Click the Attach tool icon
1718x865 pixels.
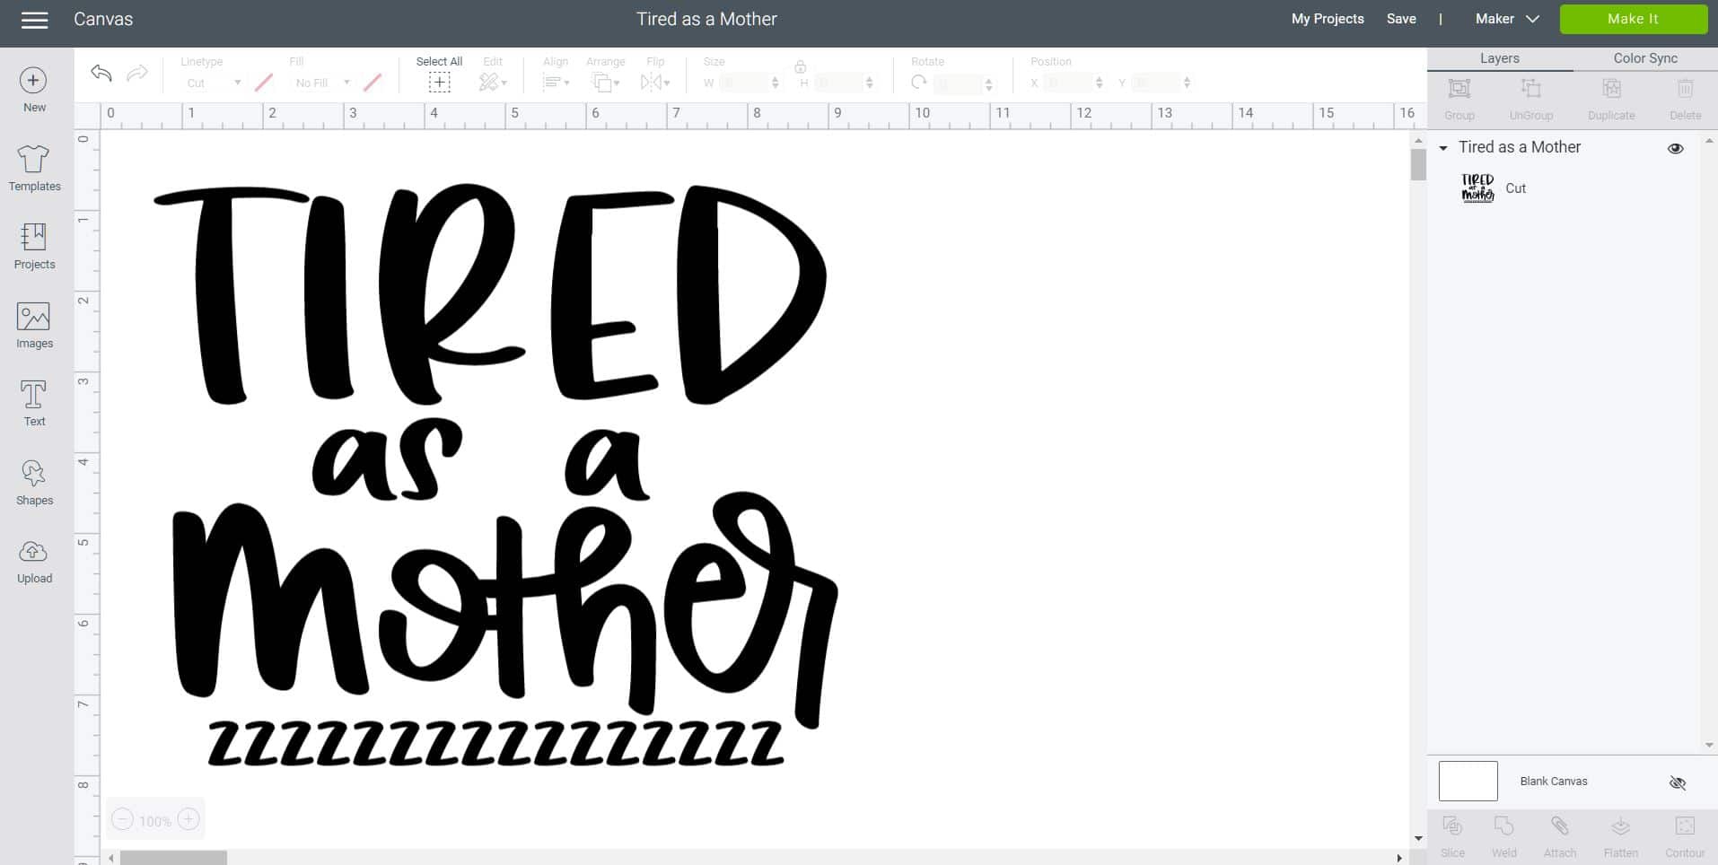[1559, 826]
